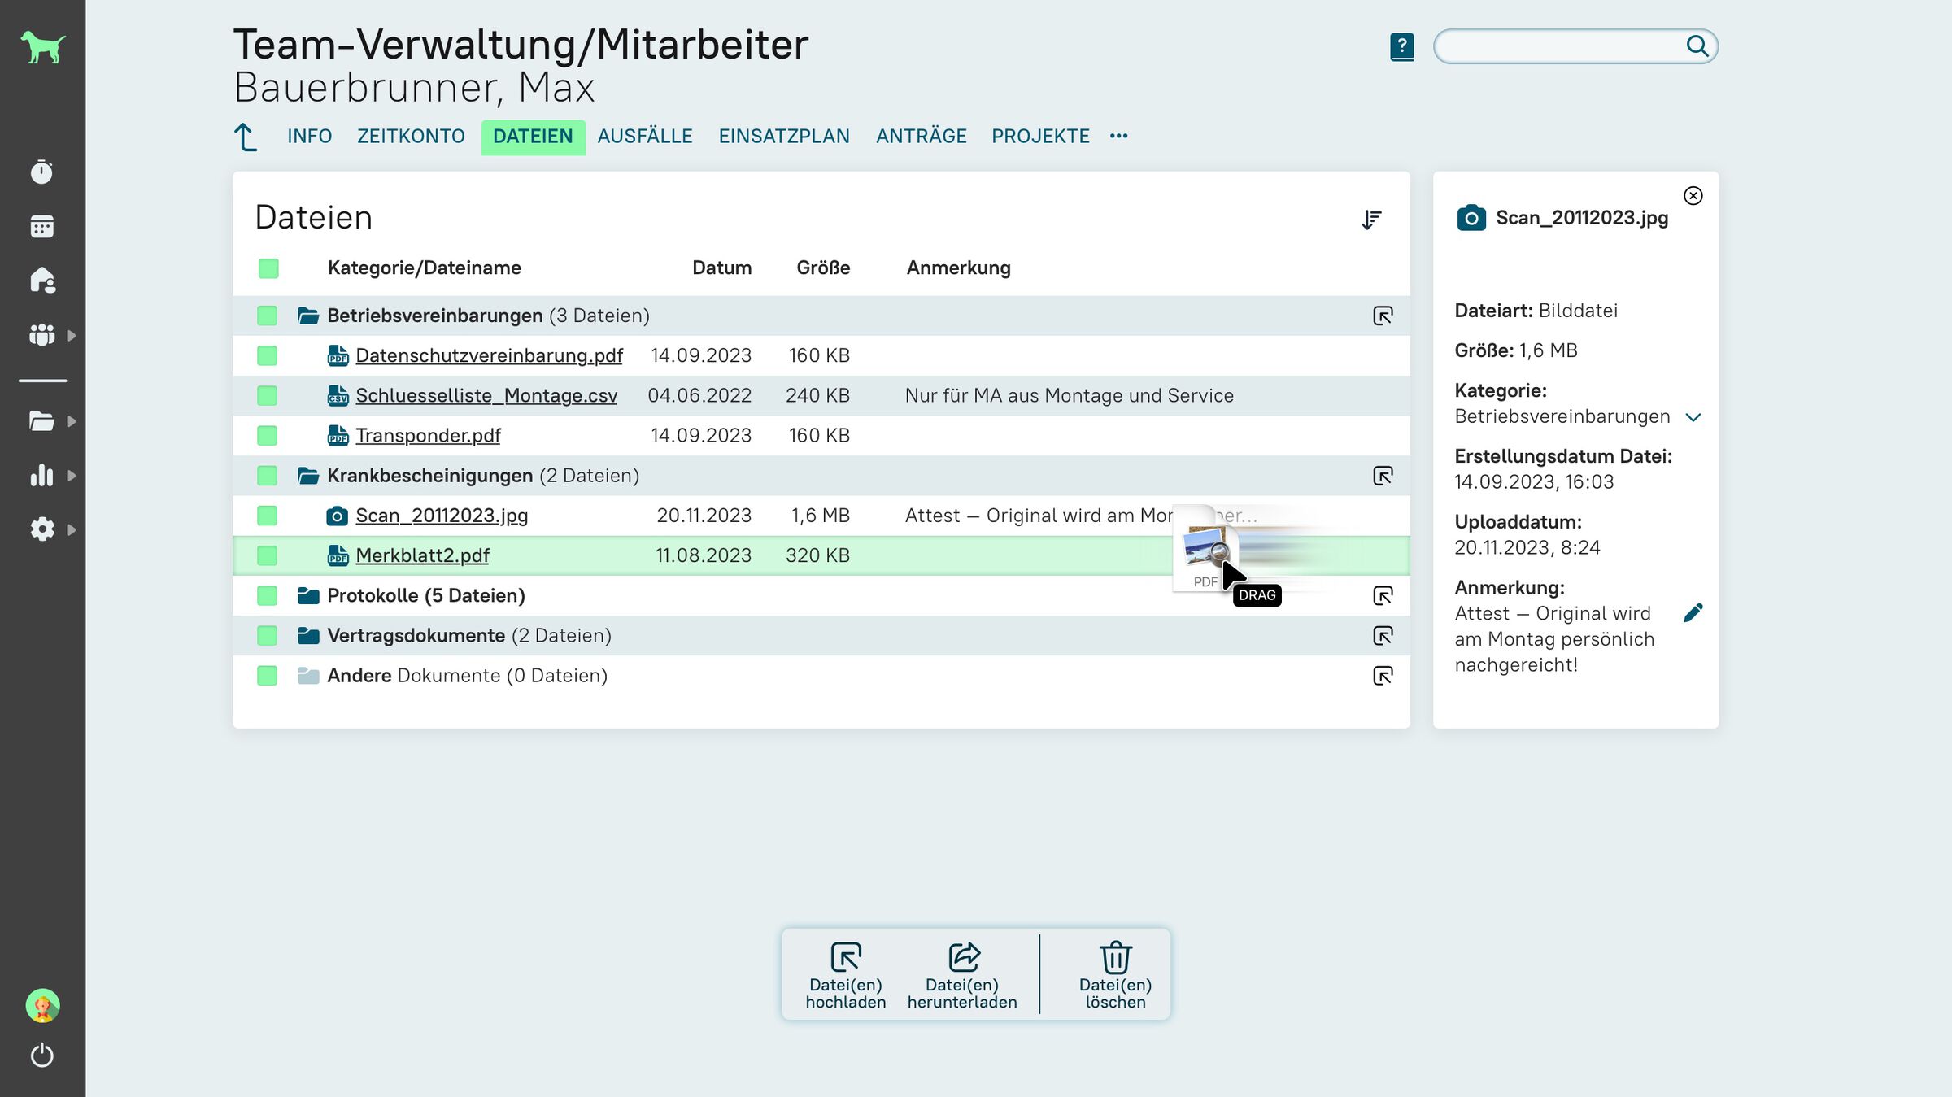Switch to the ZEITKONTO tab
Screen dimensions: 1952x1097
(x=411, y=136)
